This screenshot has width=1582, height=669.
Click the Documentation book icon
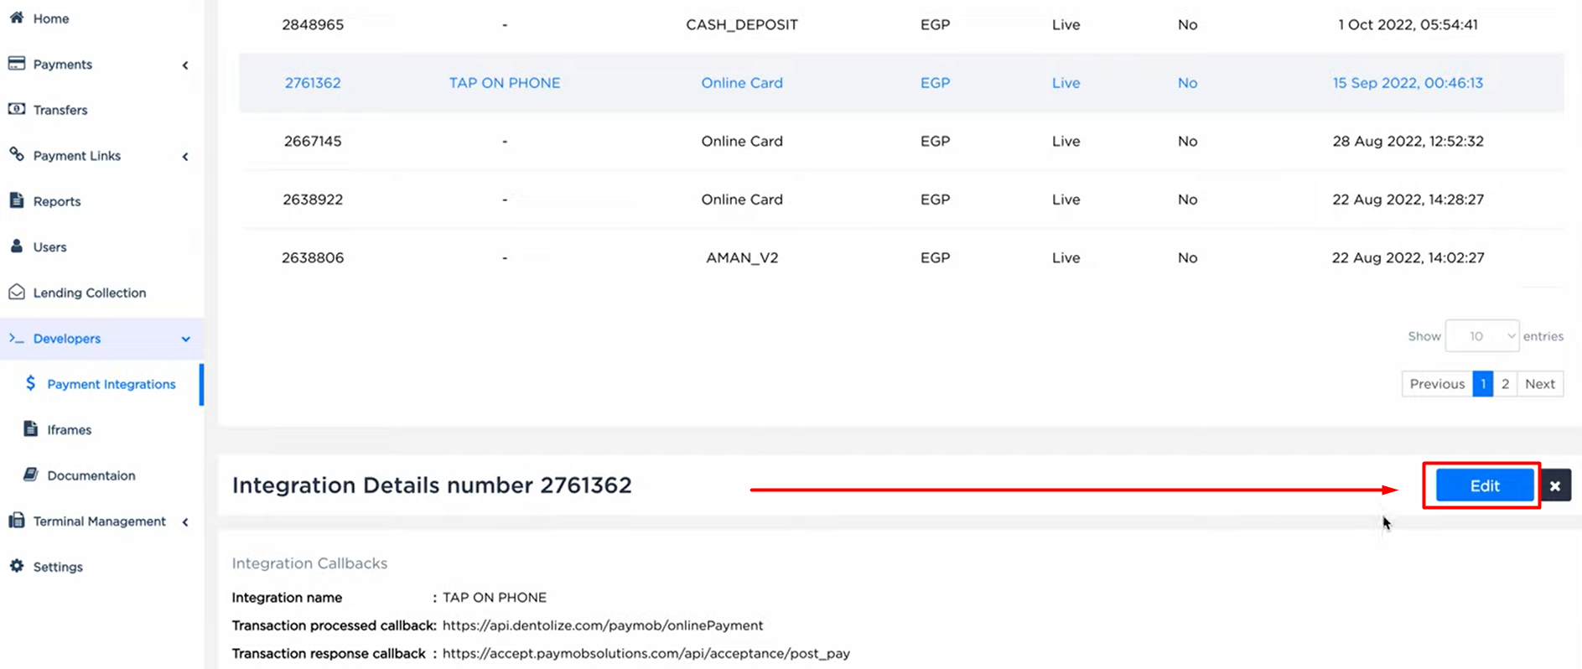(31, 475)
